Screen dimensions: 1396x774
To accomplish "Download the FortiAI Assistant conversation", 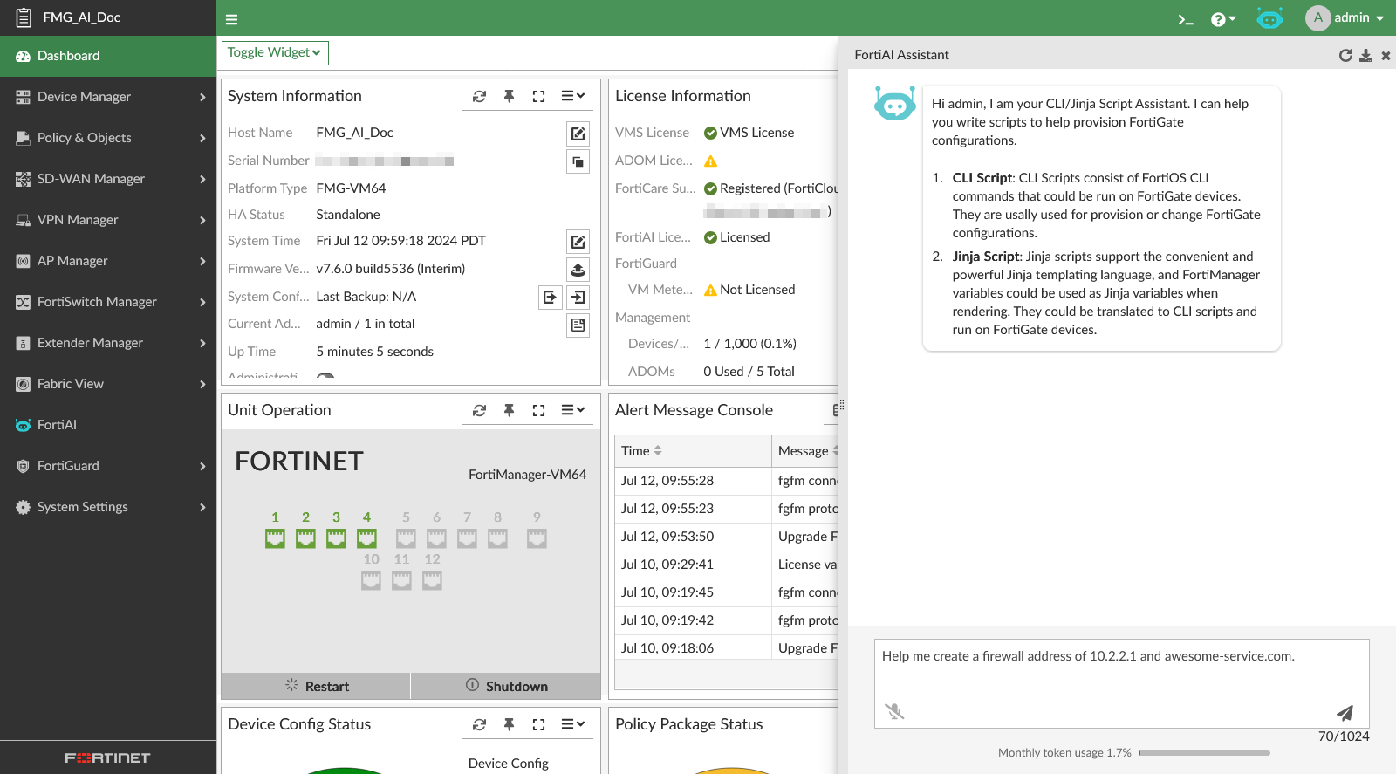I will click(1366, 56).
